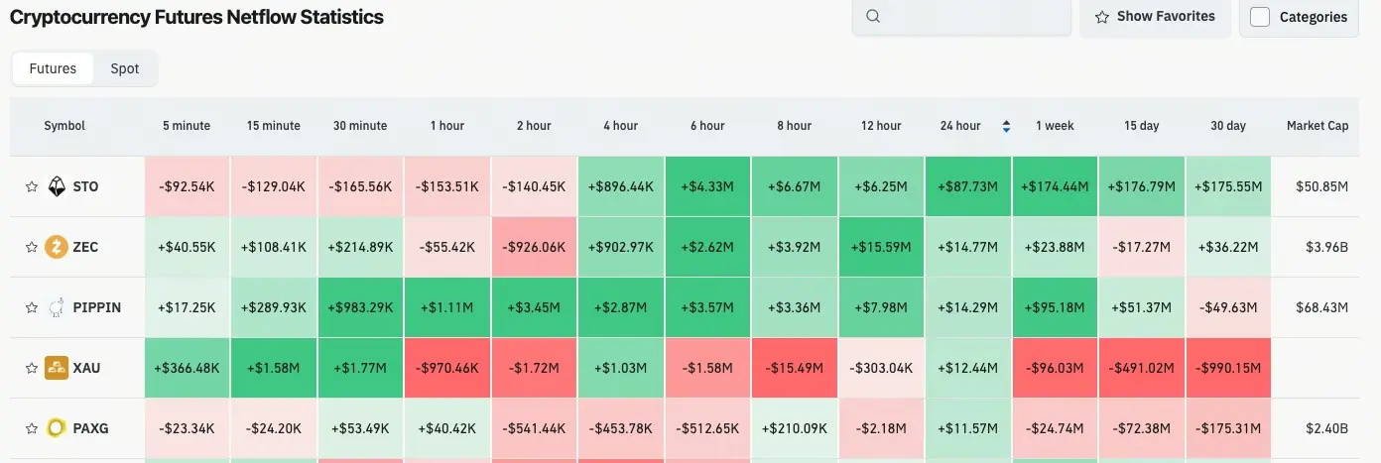
Task: Sort by the 15 day column
Action: point(1142,126)
